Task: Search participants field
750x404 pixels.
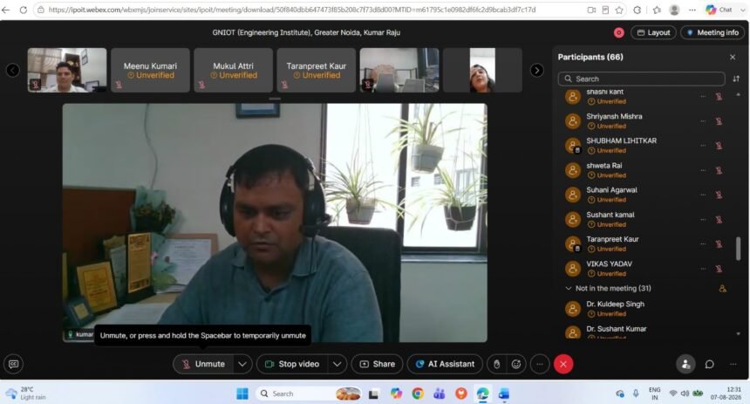Action: coord(641,79)
